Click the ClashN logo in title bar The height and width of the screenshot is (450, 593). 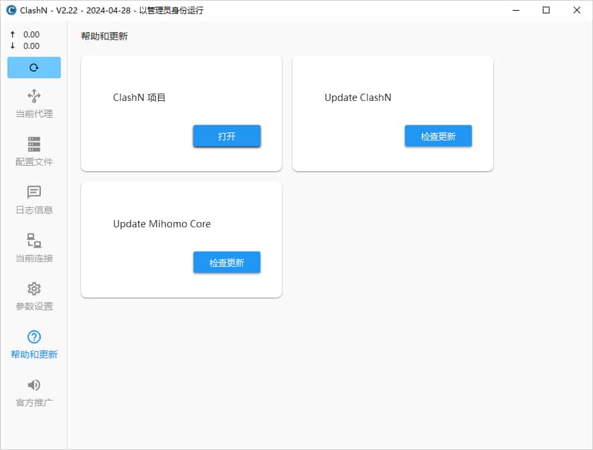9,10
